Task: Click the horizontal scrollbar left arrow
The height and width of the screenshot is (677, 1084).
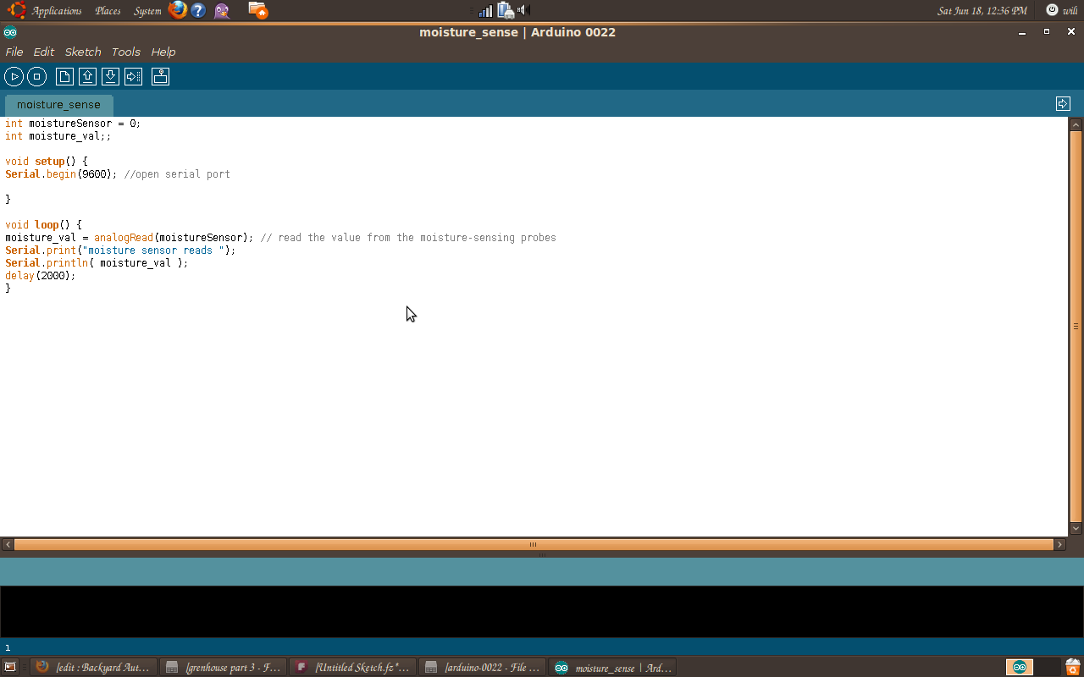Action: pyautogui.click(x=8, y=545)
